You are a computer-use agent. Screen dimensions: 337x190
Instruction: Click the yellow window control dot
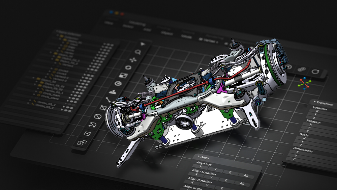(117, 13)
